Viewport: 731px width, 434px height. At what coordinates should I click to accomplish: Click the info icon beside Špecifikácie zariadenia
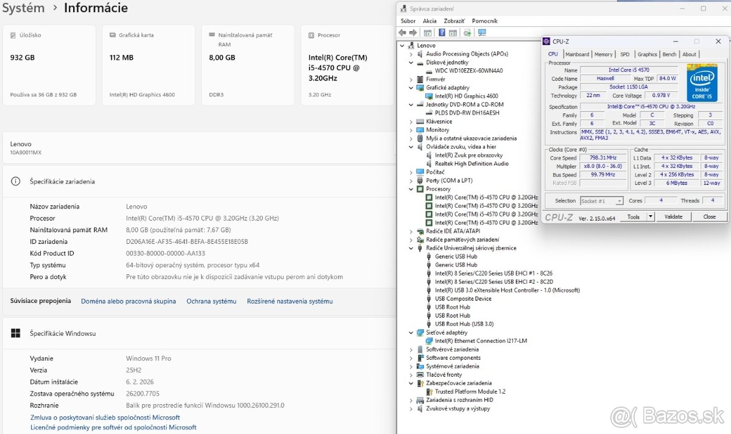[x=16, y=182]
